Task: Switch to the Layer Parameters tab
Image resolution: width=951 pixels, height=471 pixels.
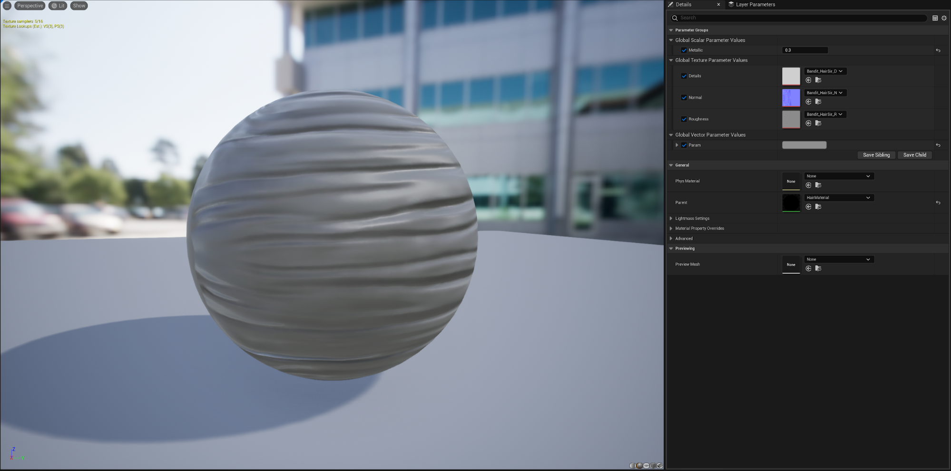Action: point(752,4)
